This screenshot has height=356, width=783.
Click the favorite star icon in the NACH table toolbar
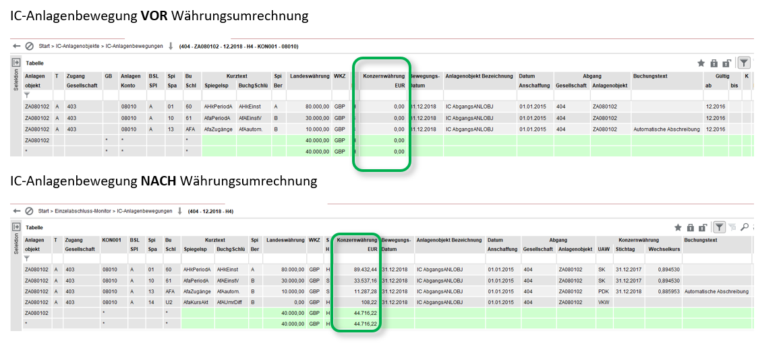tap(678, 228)
